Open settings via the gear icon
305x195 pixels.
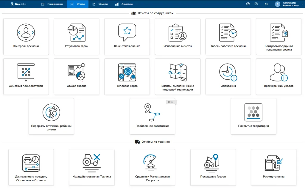tap(256, 4)
